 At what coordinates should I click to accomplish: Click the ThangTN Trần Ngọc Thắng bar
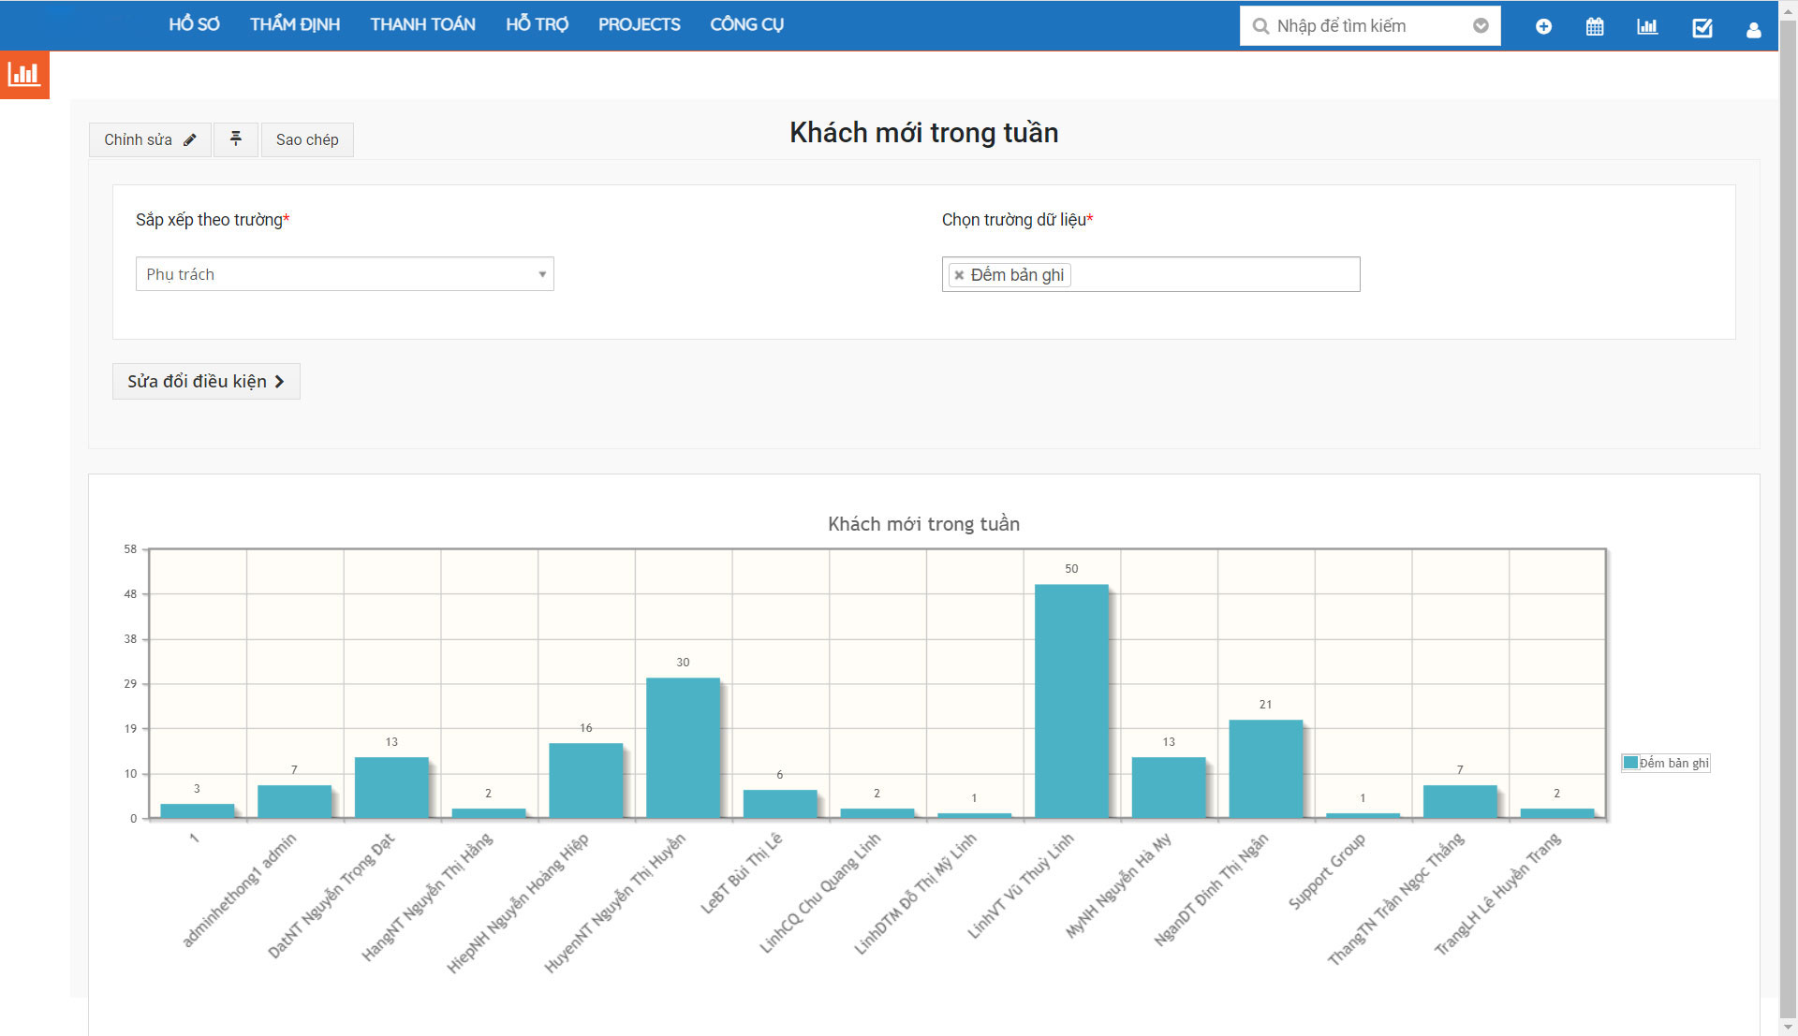click(1460, 801)
